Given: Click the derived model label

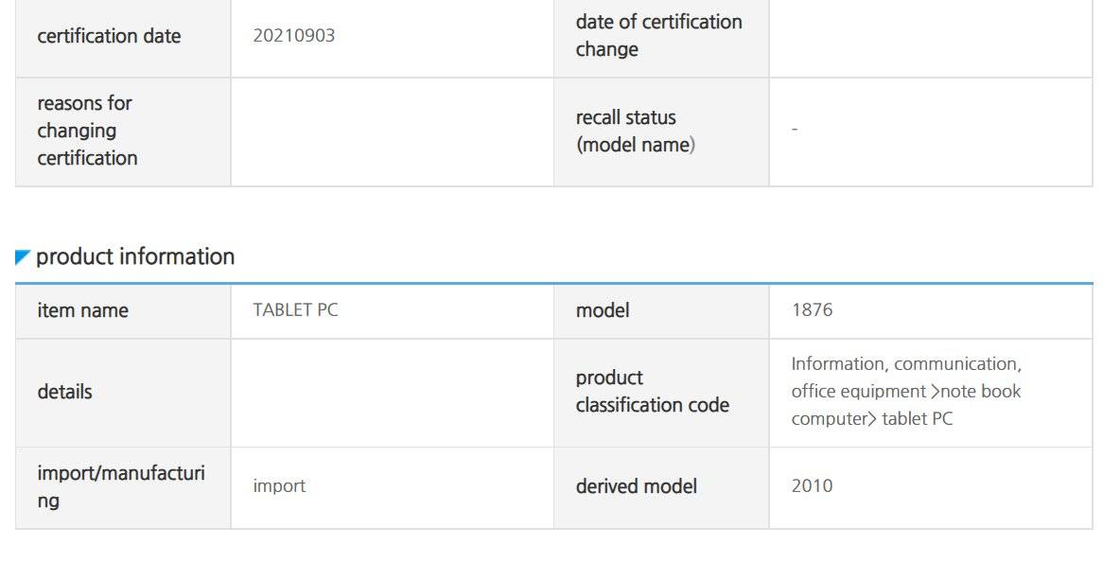Looking at the screenshot, I should pyautogui.click(x=637, y=486).
